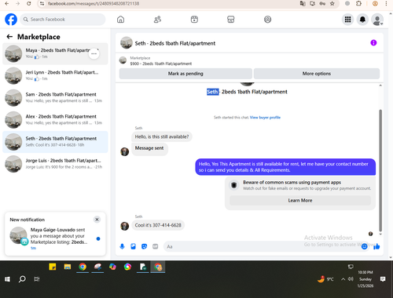The height and width of the screenshot is (298, 393).
Task: Reload the page
Action: 29,4
